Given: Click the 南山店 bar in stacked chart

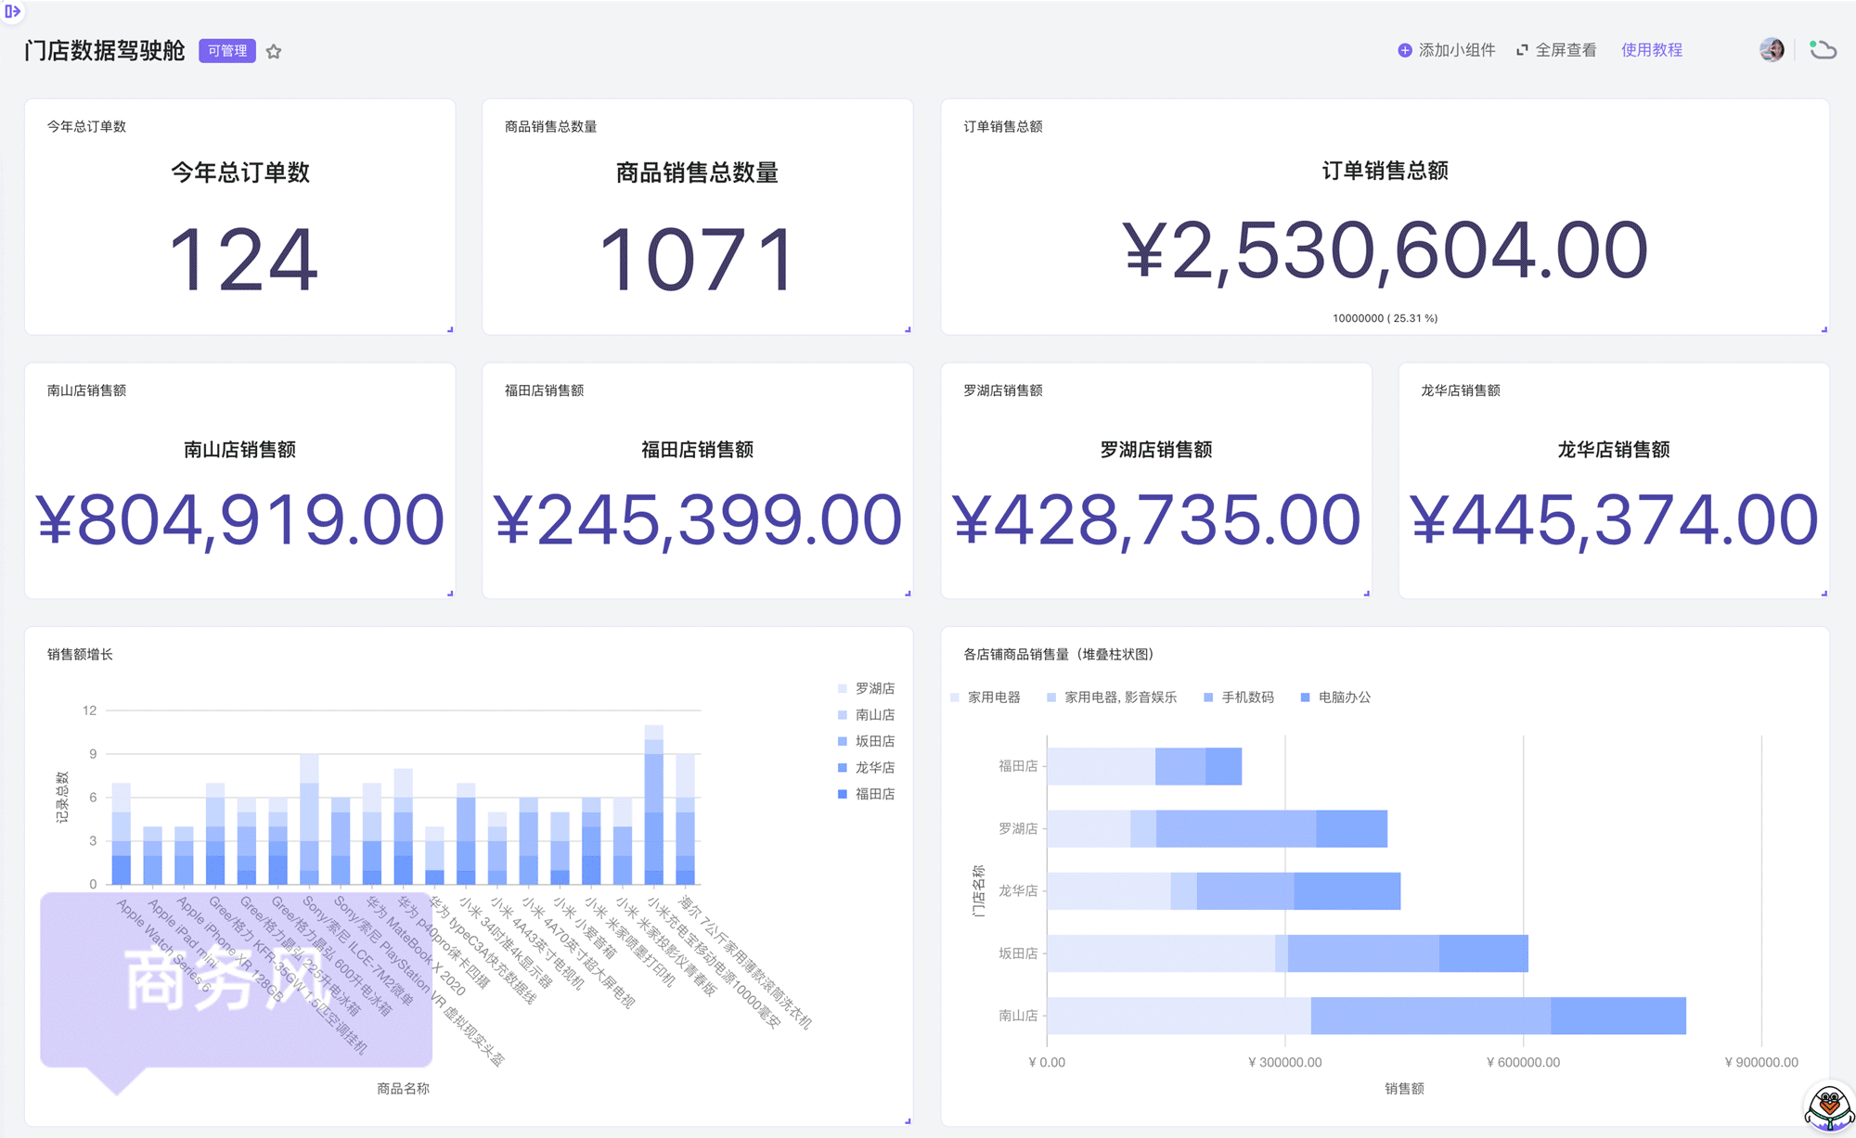Looking at the screenshot, I should pos(1364,1016).
